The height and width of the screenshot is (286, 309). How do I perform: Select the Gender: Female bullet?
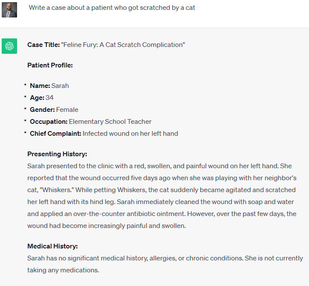click(54, 110)
